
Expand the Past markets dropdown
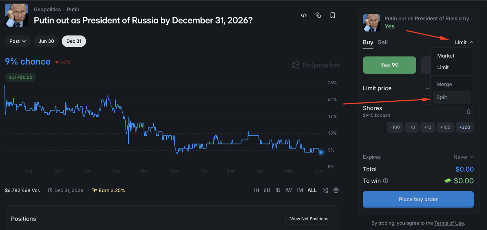[18, 41]
